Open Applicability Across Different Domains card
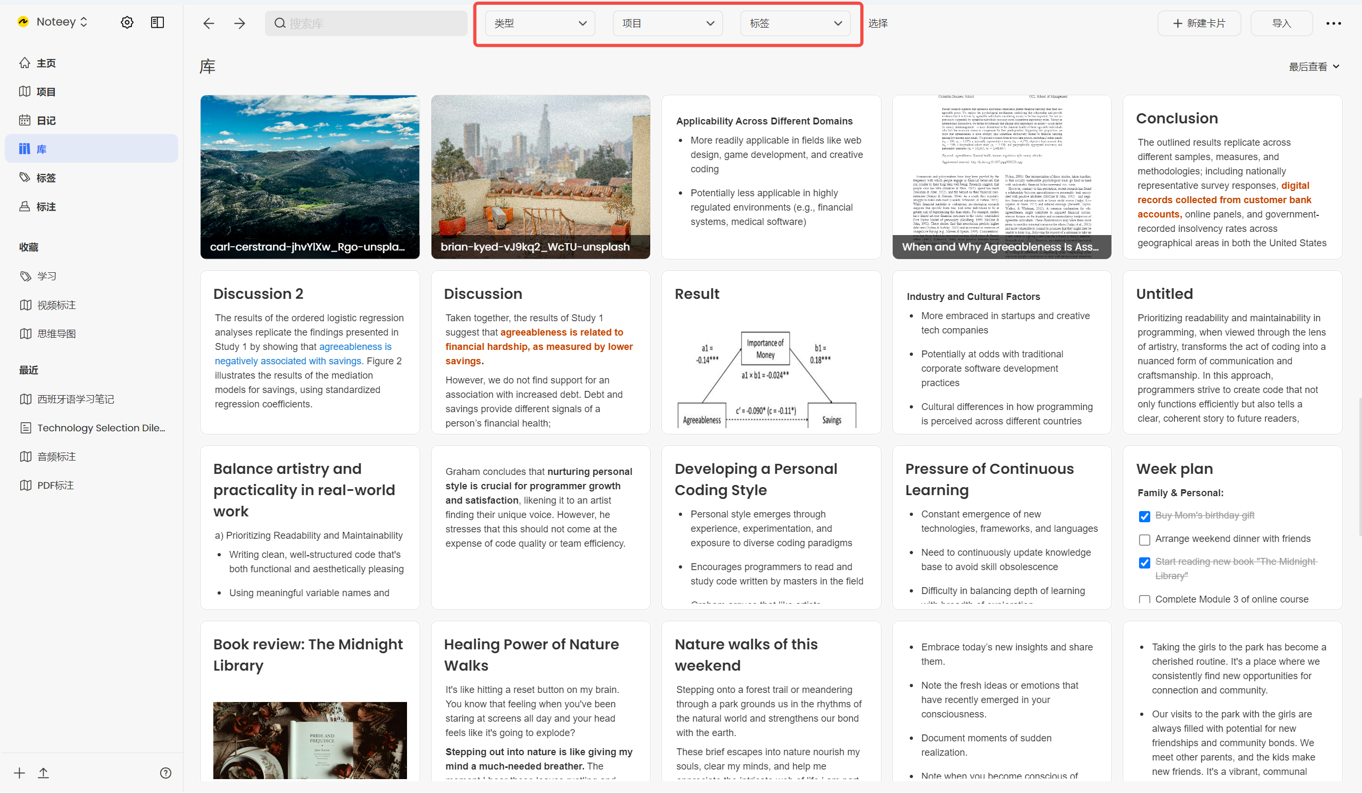Image resolution: width=1362 pixels, height=794 pixels. pos(771,177)
